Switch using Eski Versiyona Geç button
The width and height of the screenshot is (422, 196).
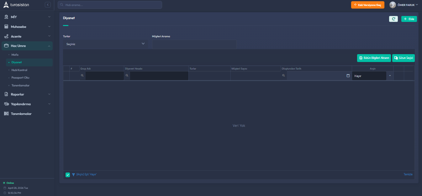click(367, 5)
